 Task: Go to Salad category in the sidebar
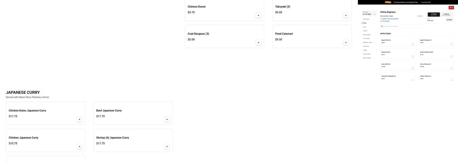[x=365, y=23]
